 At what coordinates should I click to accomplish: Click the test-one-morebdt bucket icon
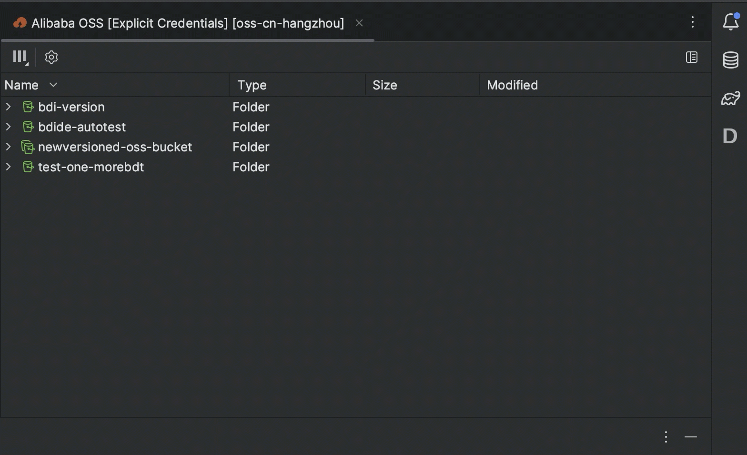click(x=28, y=167)
